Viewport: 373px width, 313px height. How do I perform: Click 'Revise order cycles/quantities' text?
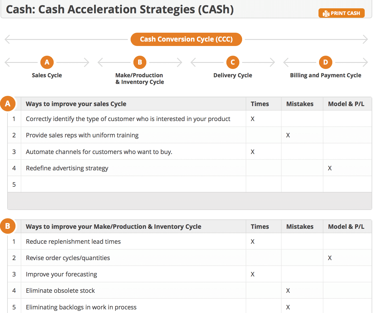click(x=68, y=258)
